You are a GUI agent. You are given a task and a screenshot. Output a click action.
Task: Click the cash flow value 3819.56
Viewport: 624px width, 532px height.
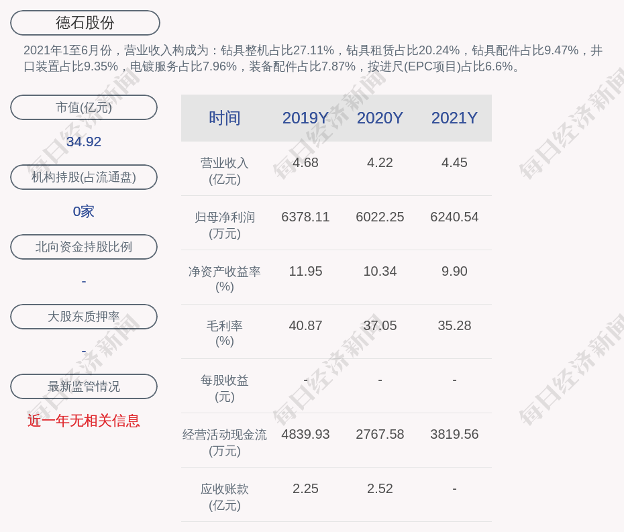(454, 434)
